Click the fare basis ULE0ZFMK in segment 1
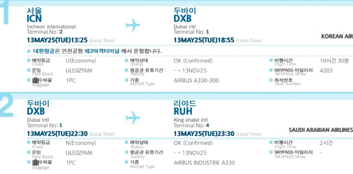This screenshot has height=174, width=353. [x=79, y=71]
